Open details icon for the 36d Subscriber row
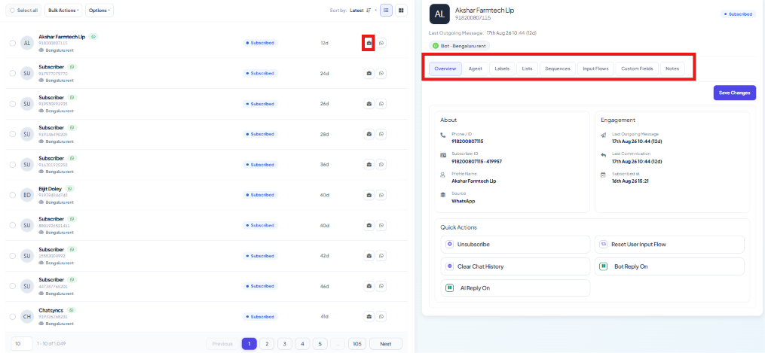The image size is (765, 353). point(369,165)
